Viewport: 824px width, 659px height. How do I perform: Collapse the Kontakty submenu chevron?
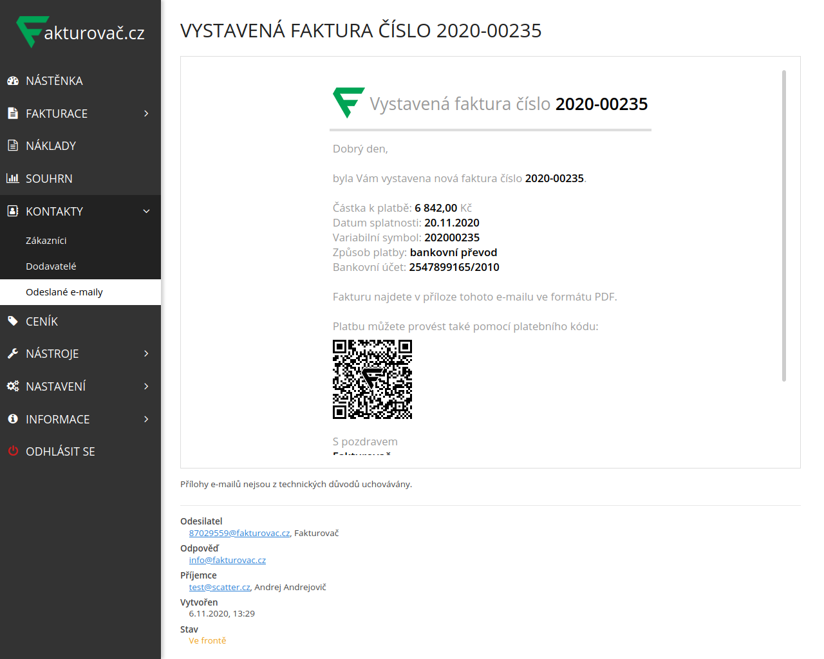[x=146, y=211]
